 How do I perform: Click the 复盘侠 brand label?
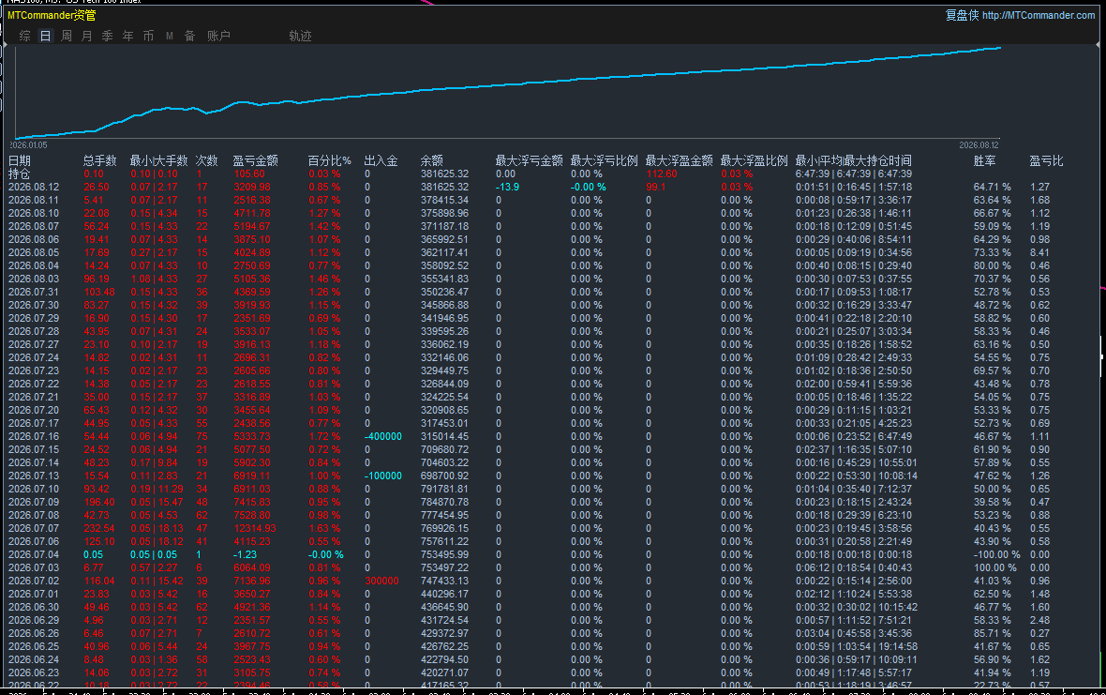962,15
